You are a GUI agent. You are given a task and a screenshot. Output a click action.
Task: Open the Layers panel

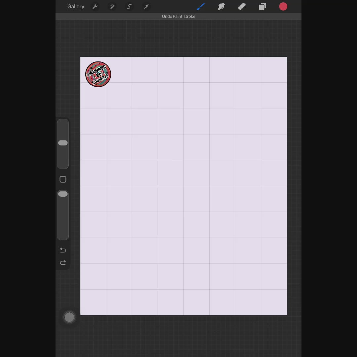[262, 7]
